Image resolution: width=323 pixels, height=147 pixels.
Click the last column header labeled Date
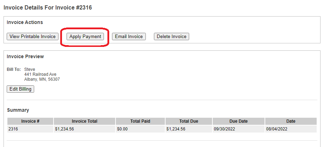tap(291, 121)
